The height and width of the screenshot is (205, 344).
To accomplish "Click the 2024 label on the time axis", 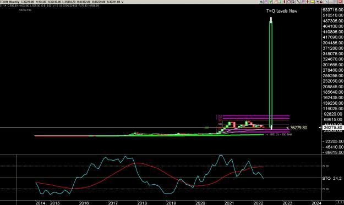I will [316, 203].
